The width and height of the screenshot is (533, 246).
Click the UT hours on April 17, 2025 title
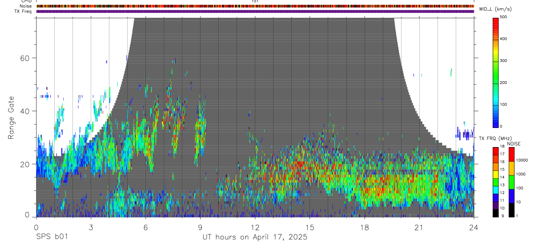[x=255, y=237]
